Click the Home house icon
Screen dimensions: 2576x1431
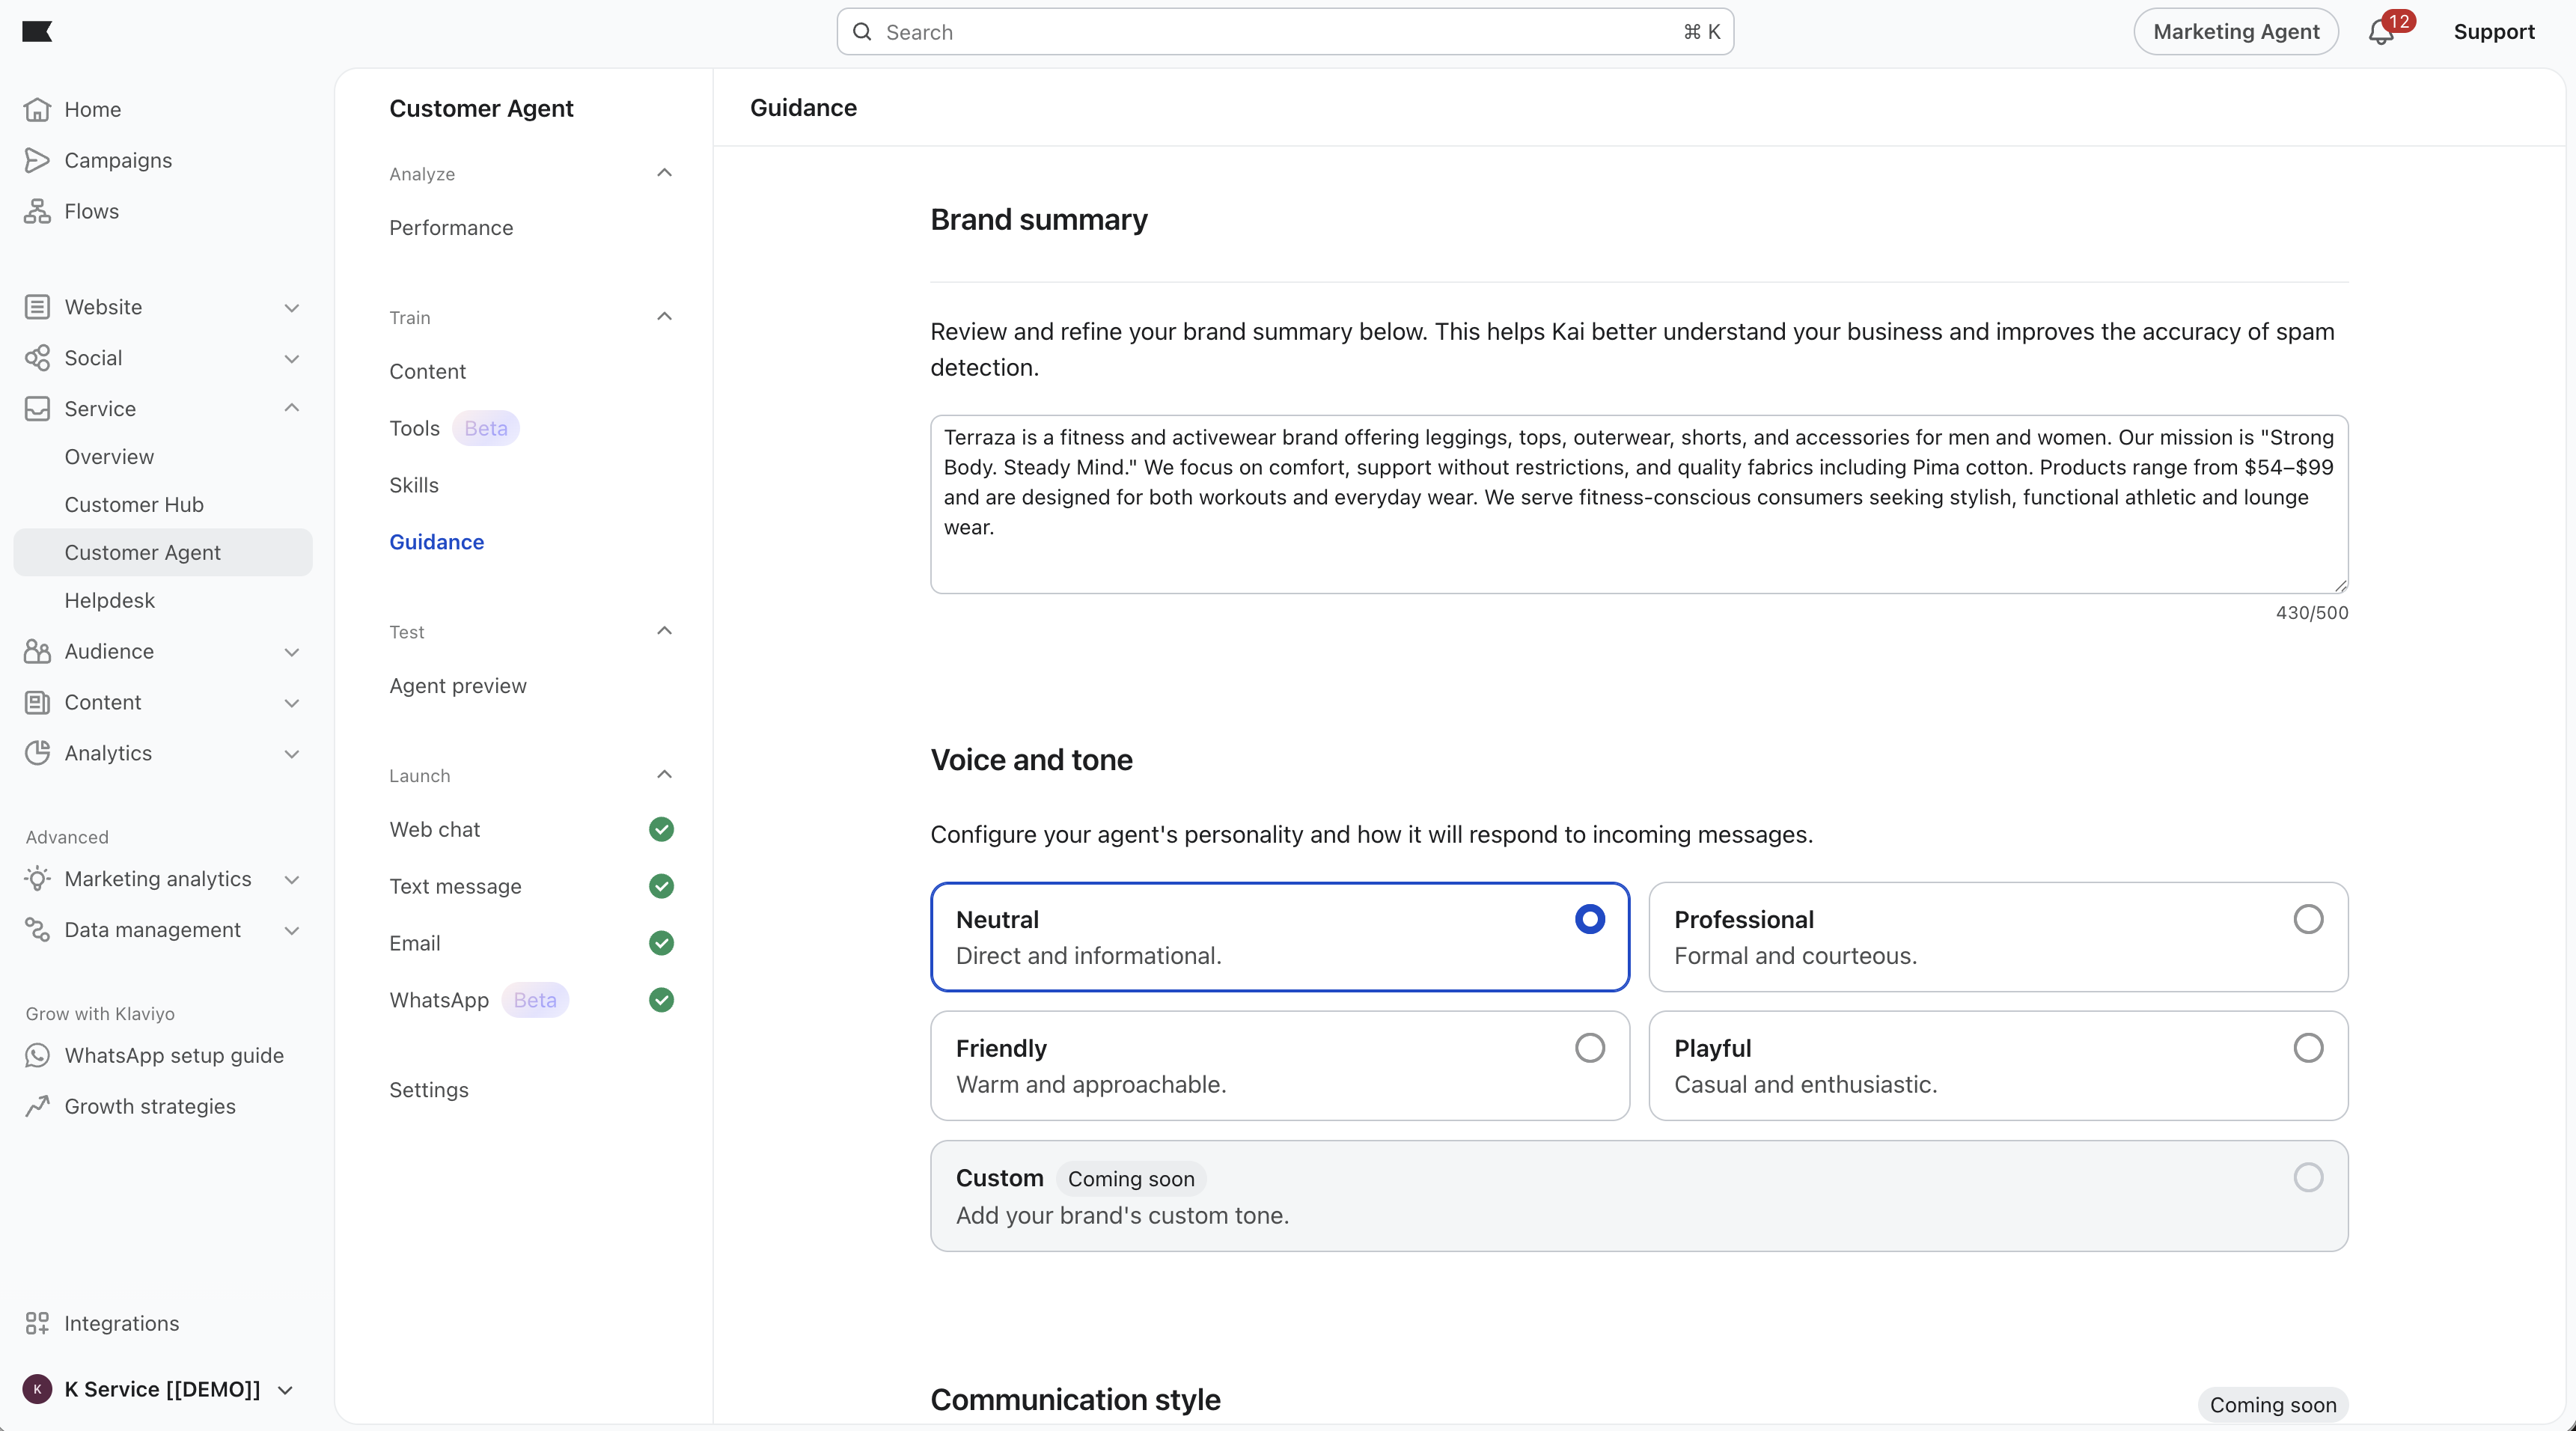click(x=37, y=109)
